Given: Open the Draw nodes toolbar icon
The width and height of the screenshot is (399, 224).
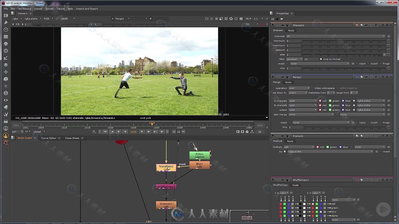Looking at the screenshot, I should pyautogui.click(x=6, y=23).
